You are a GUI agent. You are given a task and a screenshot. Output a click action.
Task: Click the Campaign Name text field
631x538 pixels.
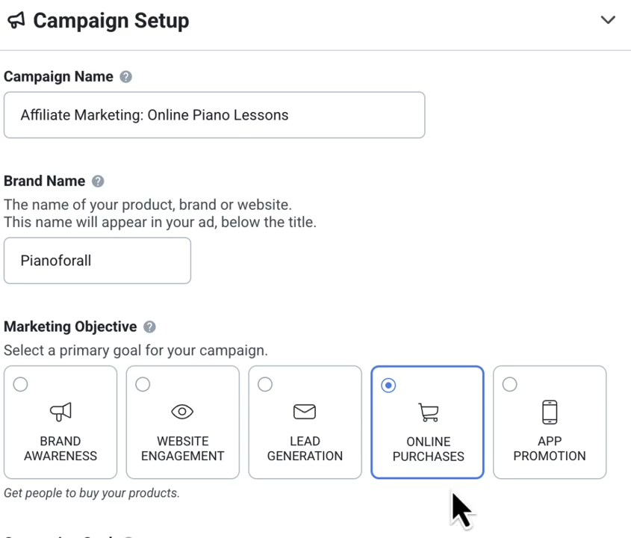(214, 115)
